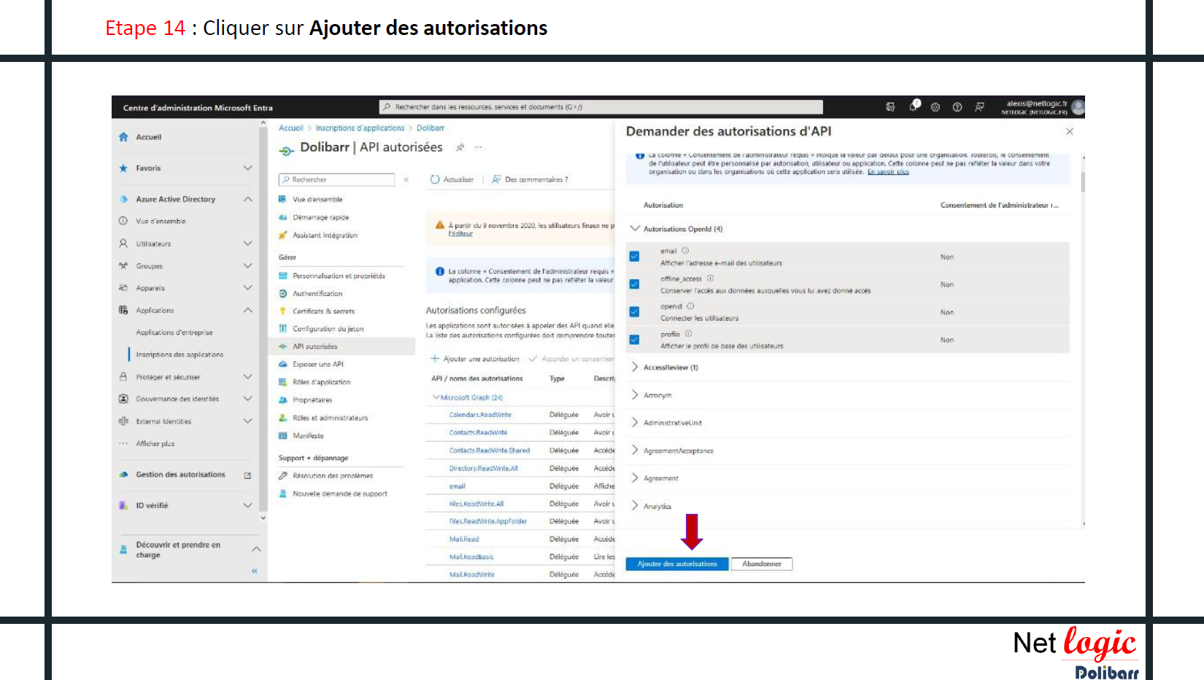Screen dimensions: 1204x680
Task: Uncheck the offline_access permission checkbox
Action: point(634,284)
